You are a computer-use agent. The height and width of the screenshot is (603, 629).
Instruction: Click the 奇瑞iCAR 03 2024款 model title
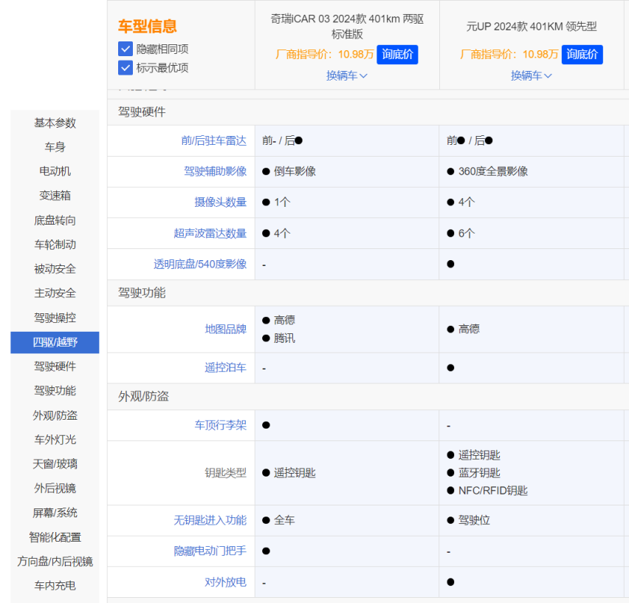point(347,27)
